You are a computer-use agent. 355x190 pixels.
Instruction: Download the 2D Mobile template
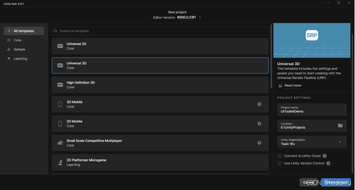[259, 123]
